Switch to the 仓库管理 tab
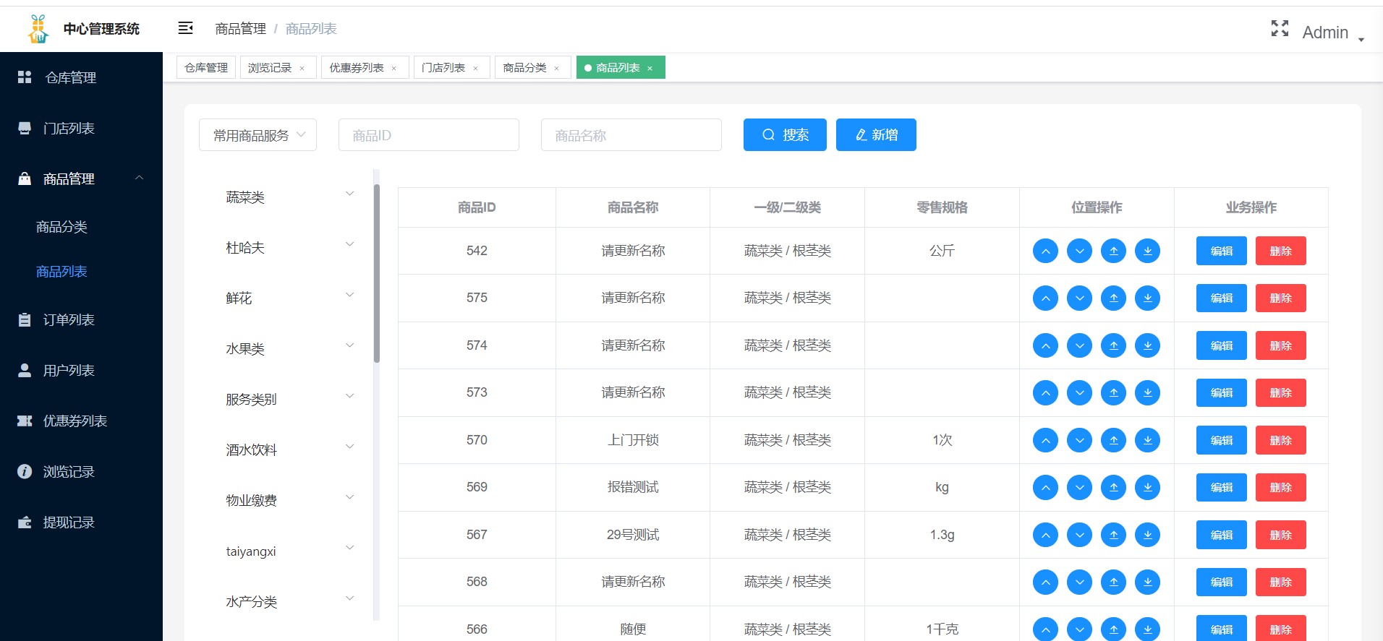1383x641 pixels. tap(206, 67)
